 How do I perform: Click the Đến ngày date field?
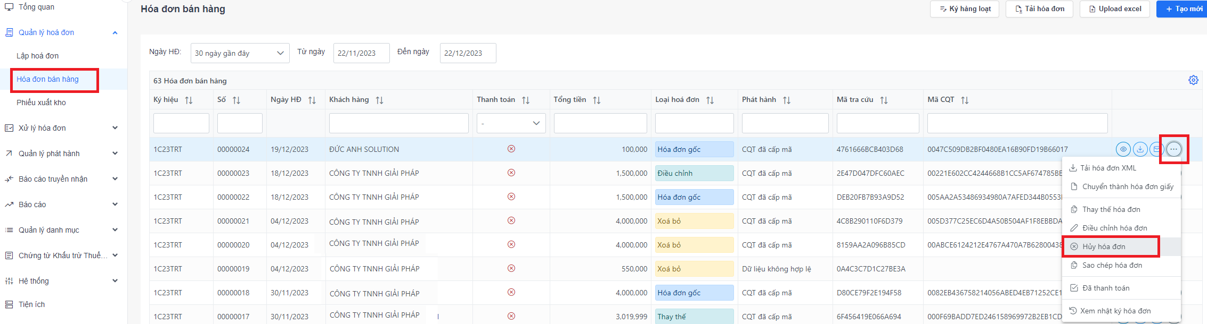[468, 53]
